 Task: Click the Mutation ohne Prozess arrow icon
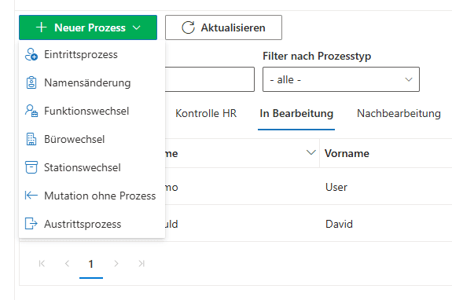coord(31,196)
